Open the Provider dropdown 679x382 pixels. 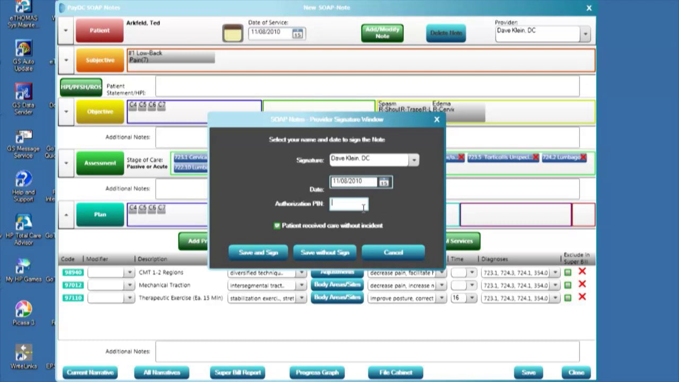coord(585,33)
